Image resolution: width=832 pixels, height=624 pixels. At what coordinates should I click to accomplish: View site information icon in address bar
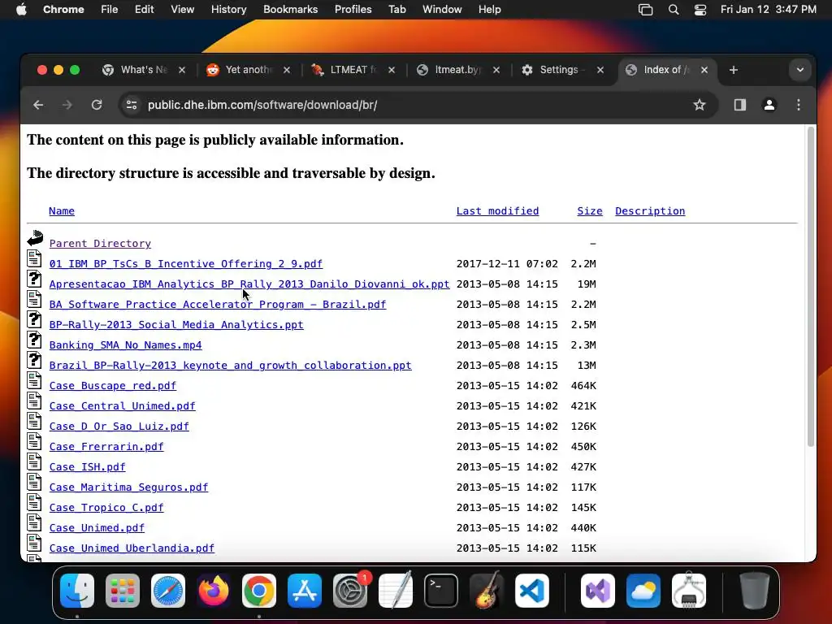(132, 105)
